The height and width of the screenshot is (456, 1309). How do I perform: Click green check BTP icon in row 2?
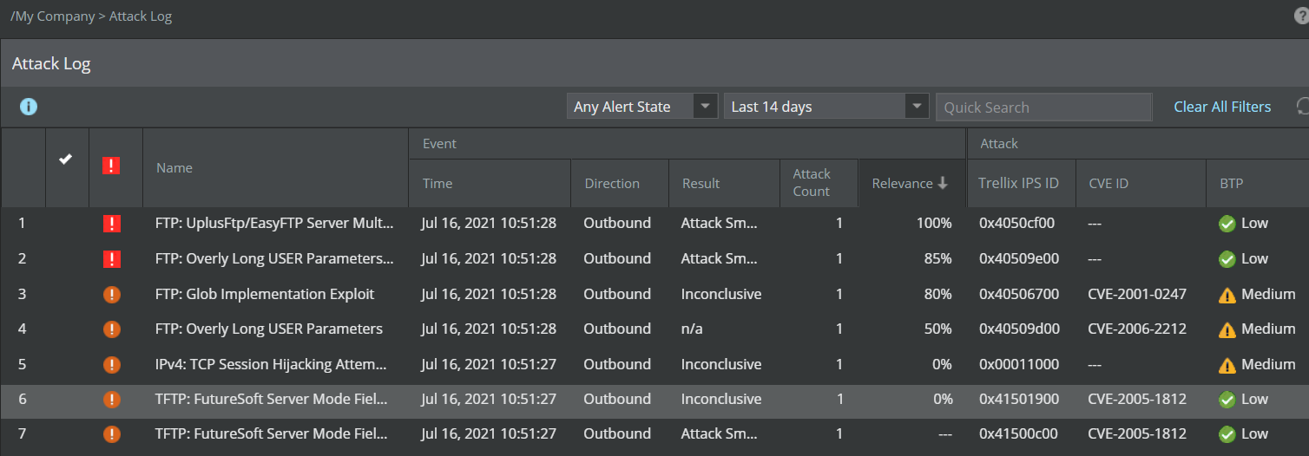tap(1227, 258)
